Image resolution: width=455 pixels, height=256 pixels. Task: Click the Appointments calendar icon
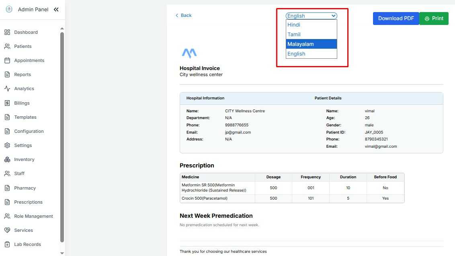pos(7,60)
